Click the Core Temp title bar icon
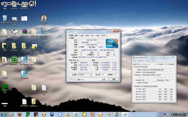The image size is (188, 117). click(x=133, y=57)
